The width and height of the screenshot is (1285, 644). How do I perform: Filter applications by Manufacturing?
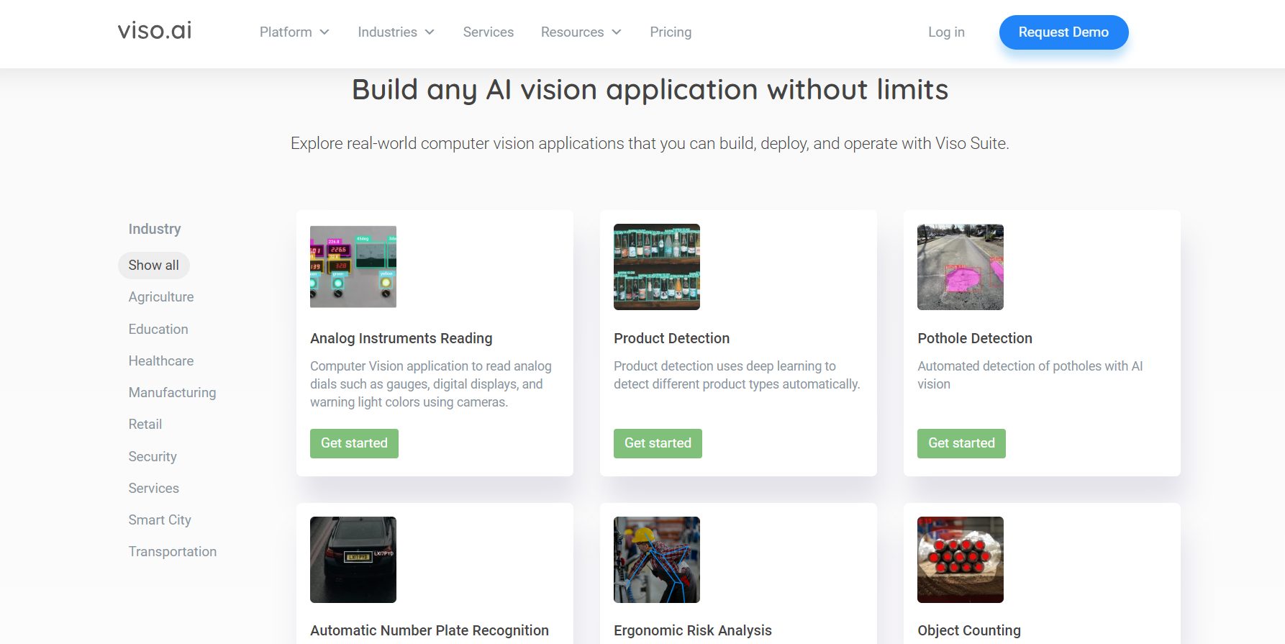172,392
